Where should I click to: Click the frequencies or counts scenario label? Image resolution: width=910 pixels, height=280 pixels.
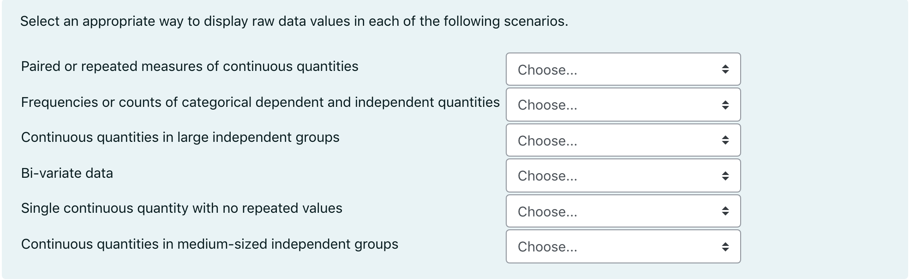pyautogui.click(x=261, y=102)
